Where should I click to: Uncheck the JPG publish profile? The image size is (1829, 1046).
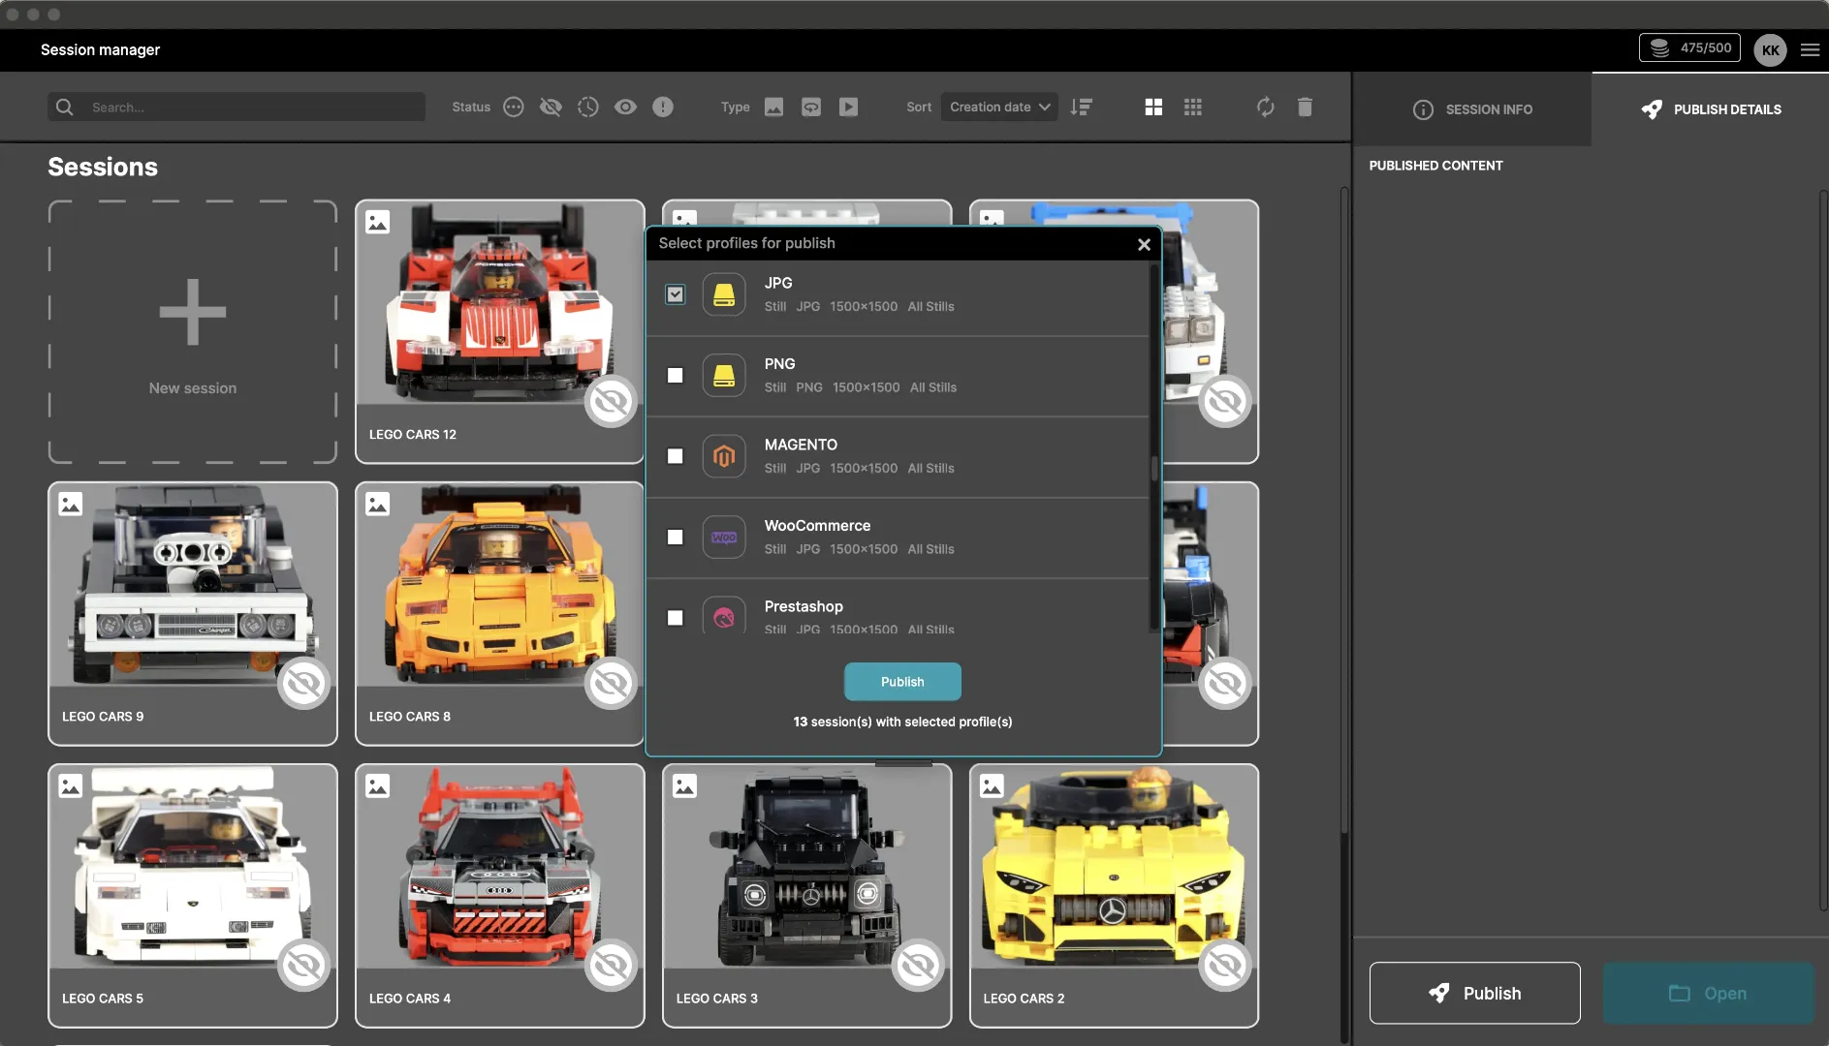click(676, 293)
